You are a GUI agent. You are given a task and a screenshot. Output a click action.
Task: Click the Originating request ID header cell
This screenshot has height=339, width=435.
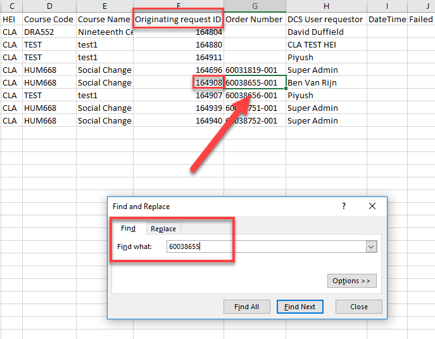click(x=178, y=20)
